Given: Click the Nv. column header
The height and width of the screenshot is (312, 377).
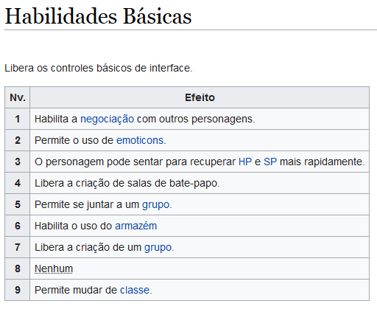Looking at the screenshot, I should point(18,97).
